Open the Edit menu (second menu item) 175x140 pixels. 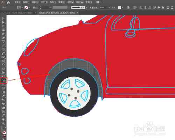[26, 2]
